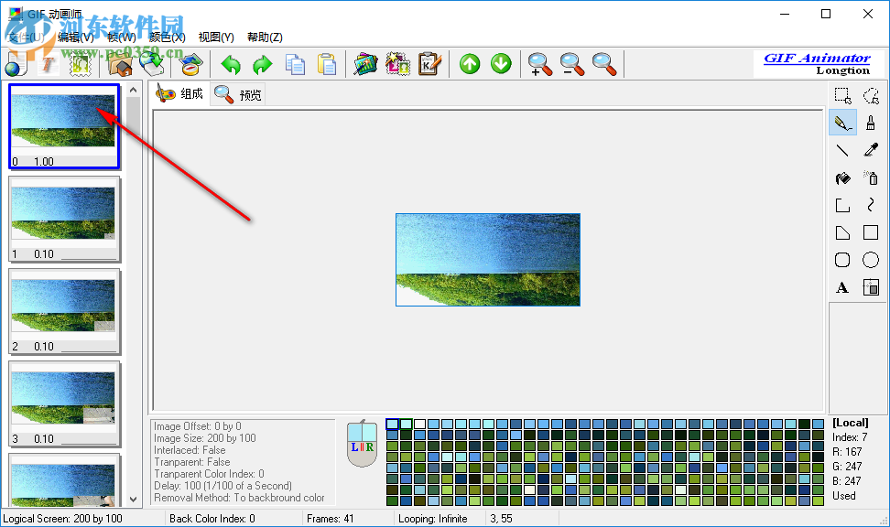
Task: Select the polyline corner tool
Action: 842,205
